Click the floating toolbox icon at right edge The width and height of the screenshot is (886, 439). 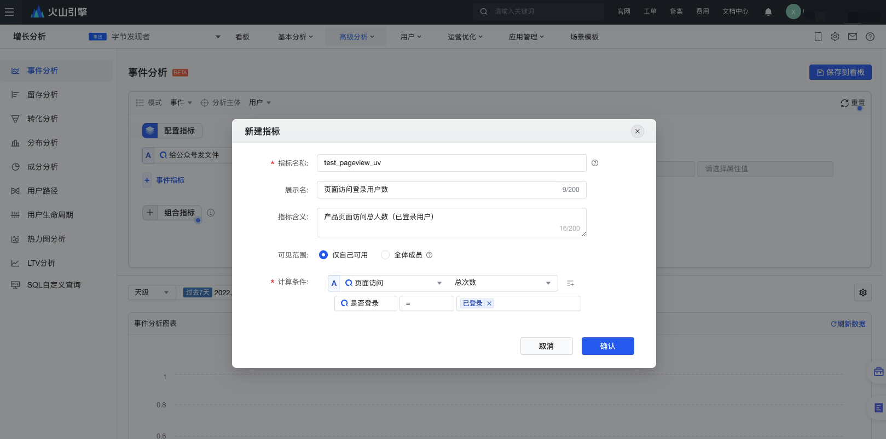(879, 372)
